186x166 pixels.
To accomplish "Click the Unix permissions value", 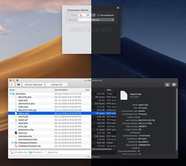I will click(x=145, y=123).
